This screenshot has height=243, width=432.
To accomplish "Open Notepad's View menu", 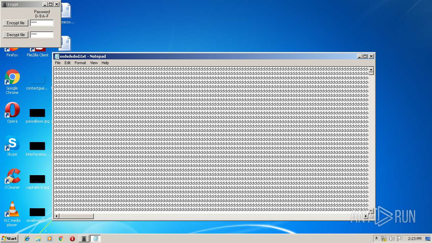I will [94, 63].
